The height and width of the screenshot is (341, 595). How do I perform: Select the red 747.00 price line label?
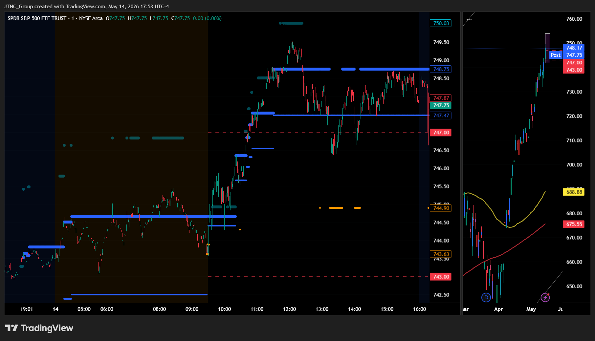point(441,133)
